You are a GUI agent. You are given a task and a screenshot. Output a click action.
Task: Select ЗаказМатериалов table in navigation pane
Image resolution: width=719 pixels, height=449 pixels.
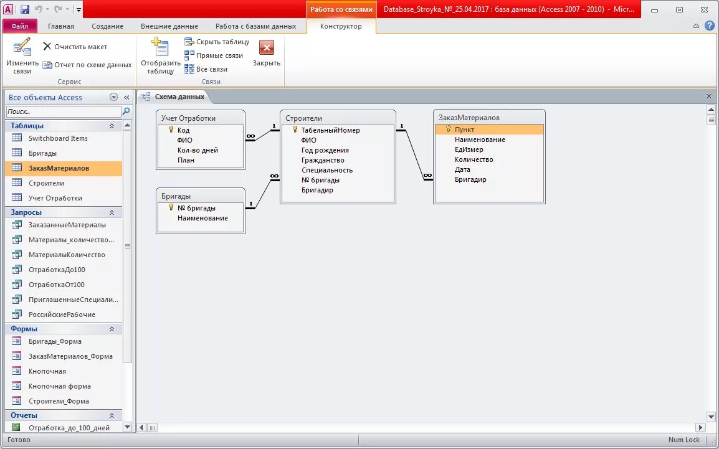click(64, 168)
